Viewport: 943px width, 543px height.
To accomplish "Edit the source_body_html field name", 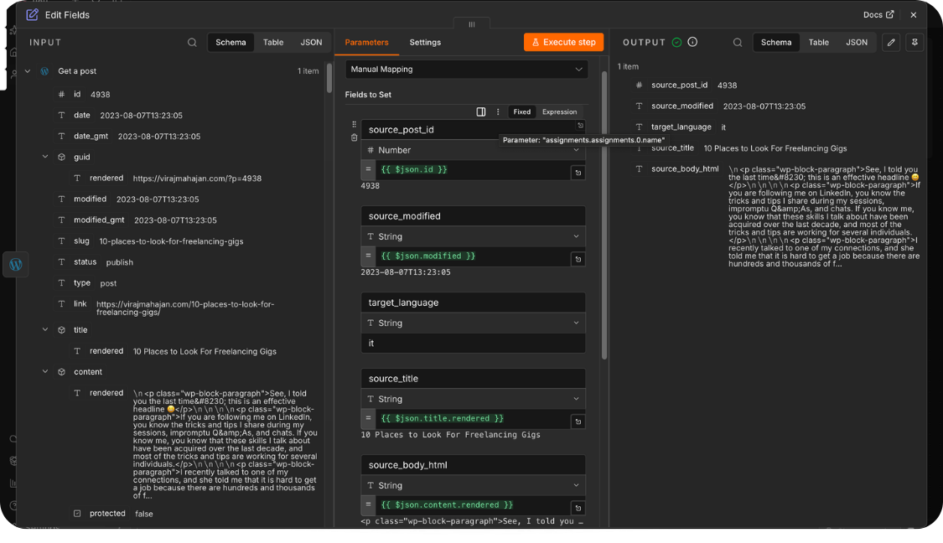I will click(x=474, y=465).
